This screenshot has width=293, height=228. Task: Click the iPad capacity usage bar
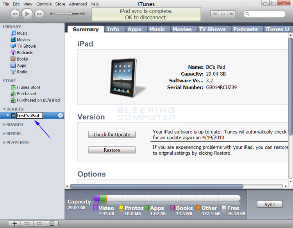(167, 198)
